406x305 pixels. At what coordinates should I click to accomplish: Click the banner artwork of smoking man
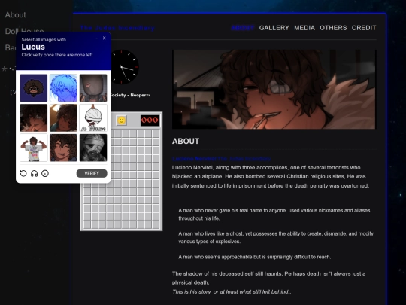[274, 89]
